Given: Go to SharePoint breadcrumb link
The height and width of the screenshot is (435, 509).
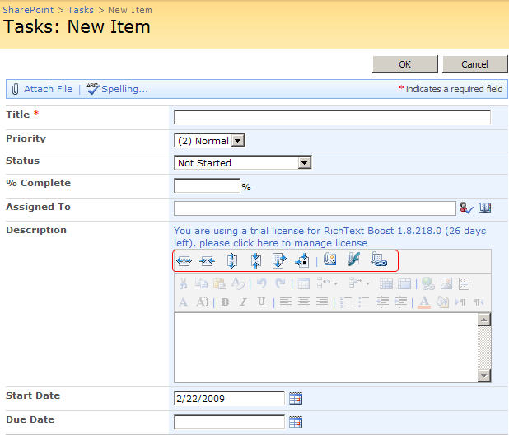Looking at the screenshot, I should click(28, 10).
